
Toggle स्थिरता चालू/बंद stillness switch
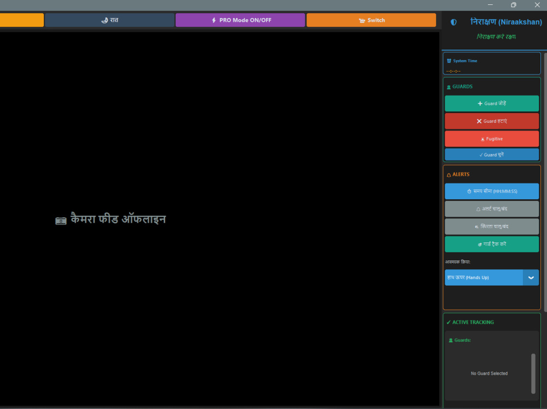pyautogui.click(x=492, y=227)
